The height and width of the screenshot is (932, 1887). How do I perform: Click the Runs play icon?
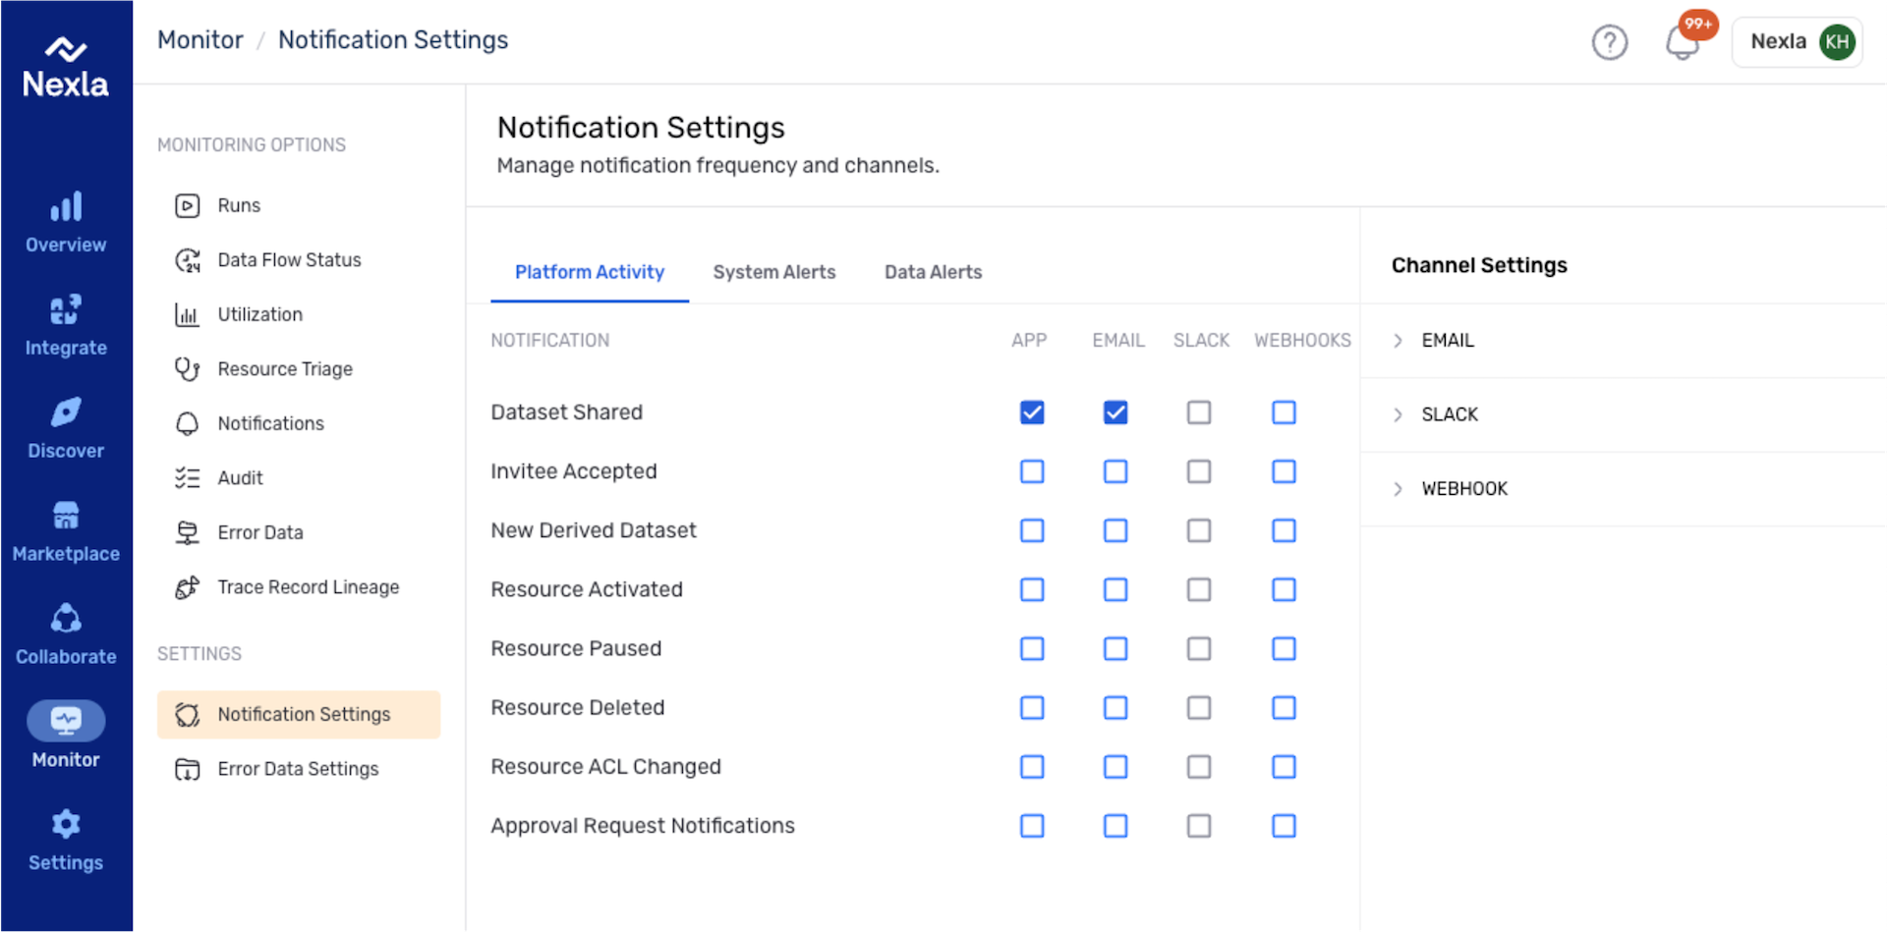click(187, 205)
